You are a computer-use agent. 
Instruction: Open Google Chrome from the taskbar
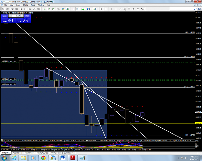tap(43, 158)
